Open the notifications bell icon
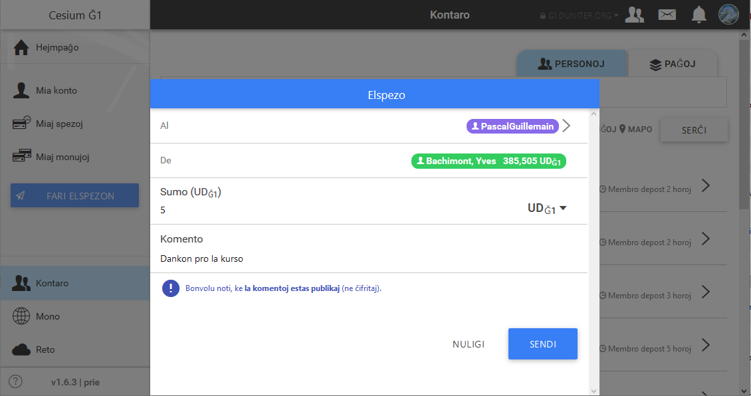 pyautogui.click(x=698, y=15)
